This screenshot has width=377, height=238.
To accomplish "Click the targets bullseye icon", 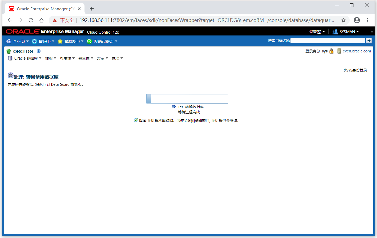I will pos(34,41).
